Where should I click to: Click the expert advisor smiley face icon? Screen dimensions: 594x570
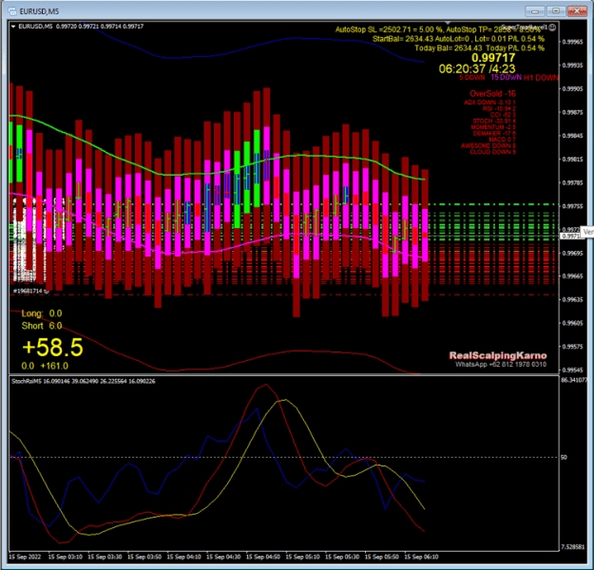click(x=552, y=28)
